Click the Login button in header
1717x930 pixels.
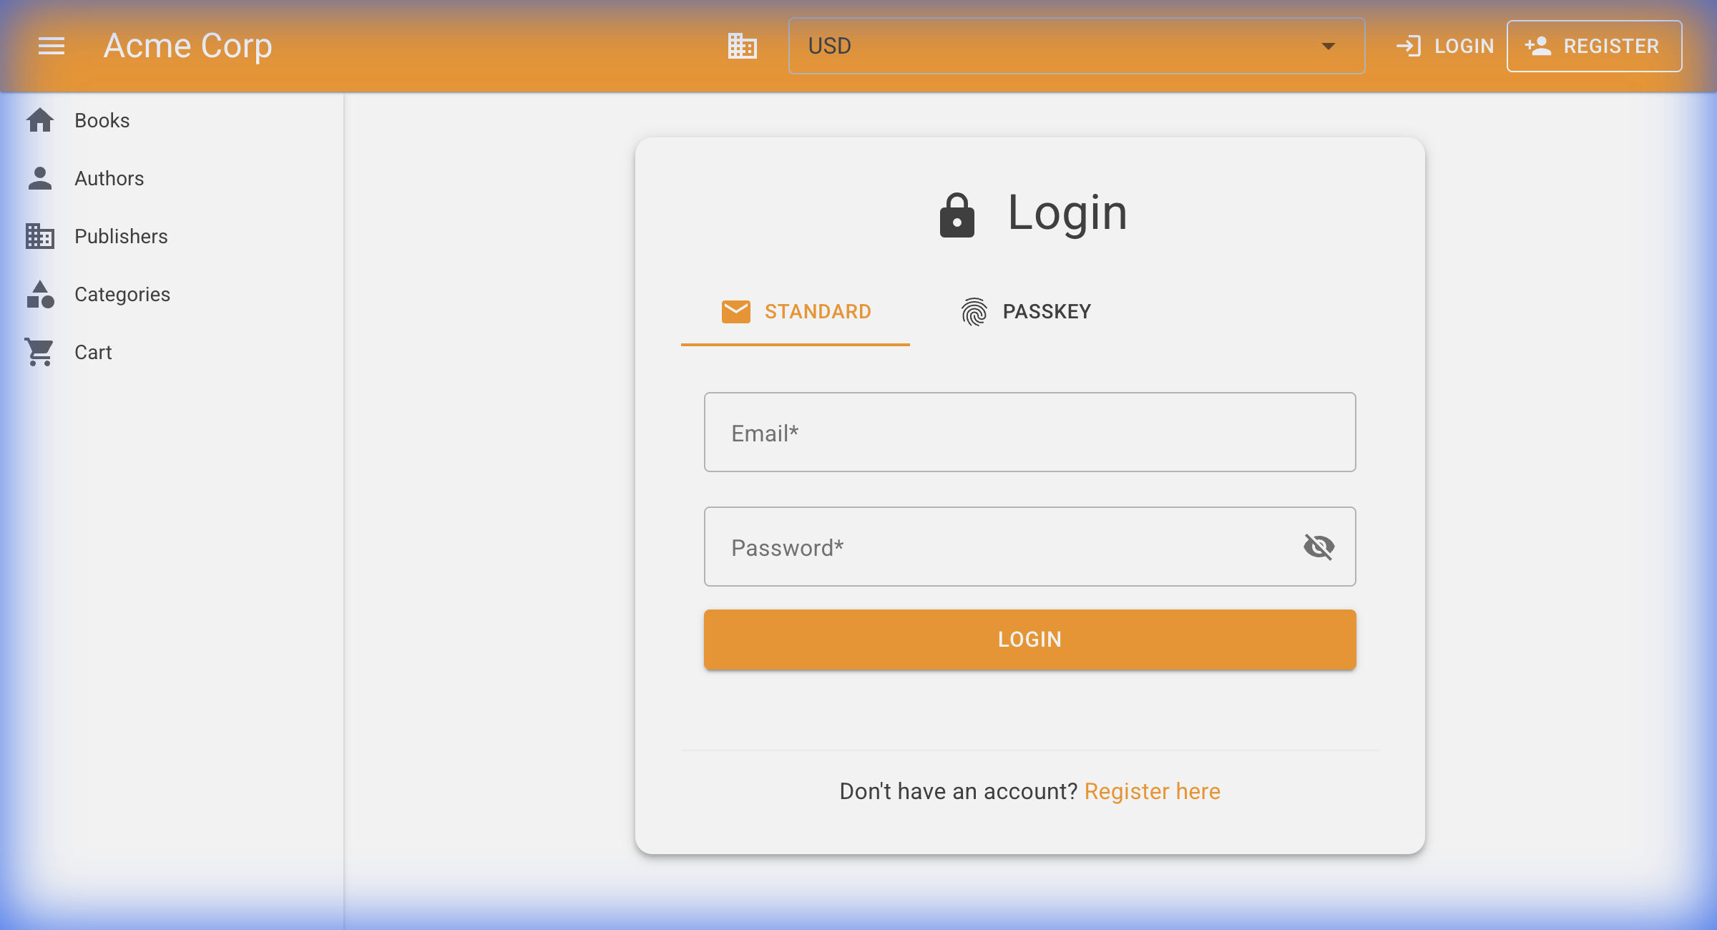tap(1445, 46)
